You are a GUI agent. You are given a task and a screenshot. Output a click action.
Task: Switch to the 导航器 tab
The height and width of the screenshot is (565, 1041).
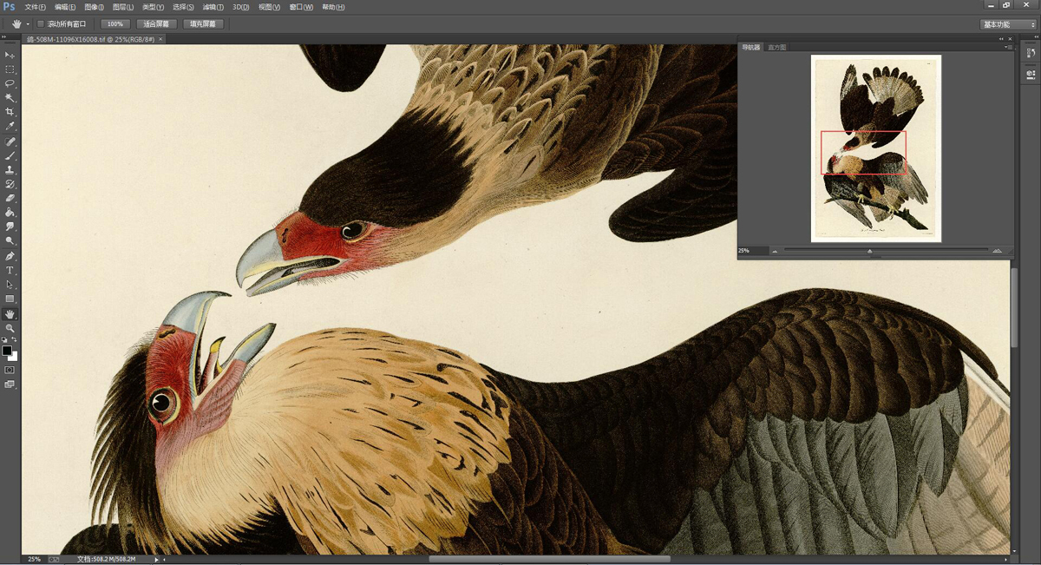click(x=751, y=48)
